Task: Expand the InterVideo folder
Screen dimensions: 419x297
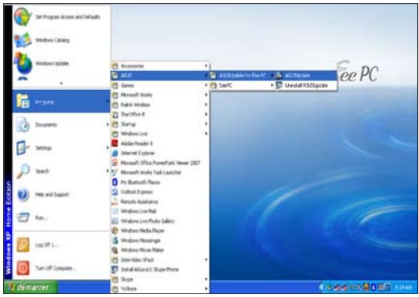Action: pos(160,259)
